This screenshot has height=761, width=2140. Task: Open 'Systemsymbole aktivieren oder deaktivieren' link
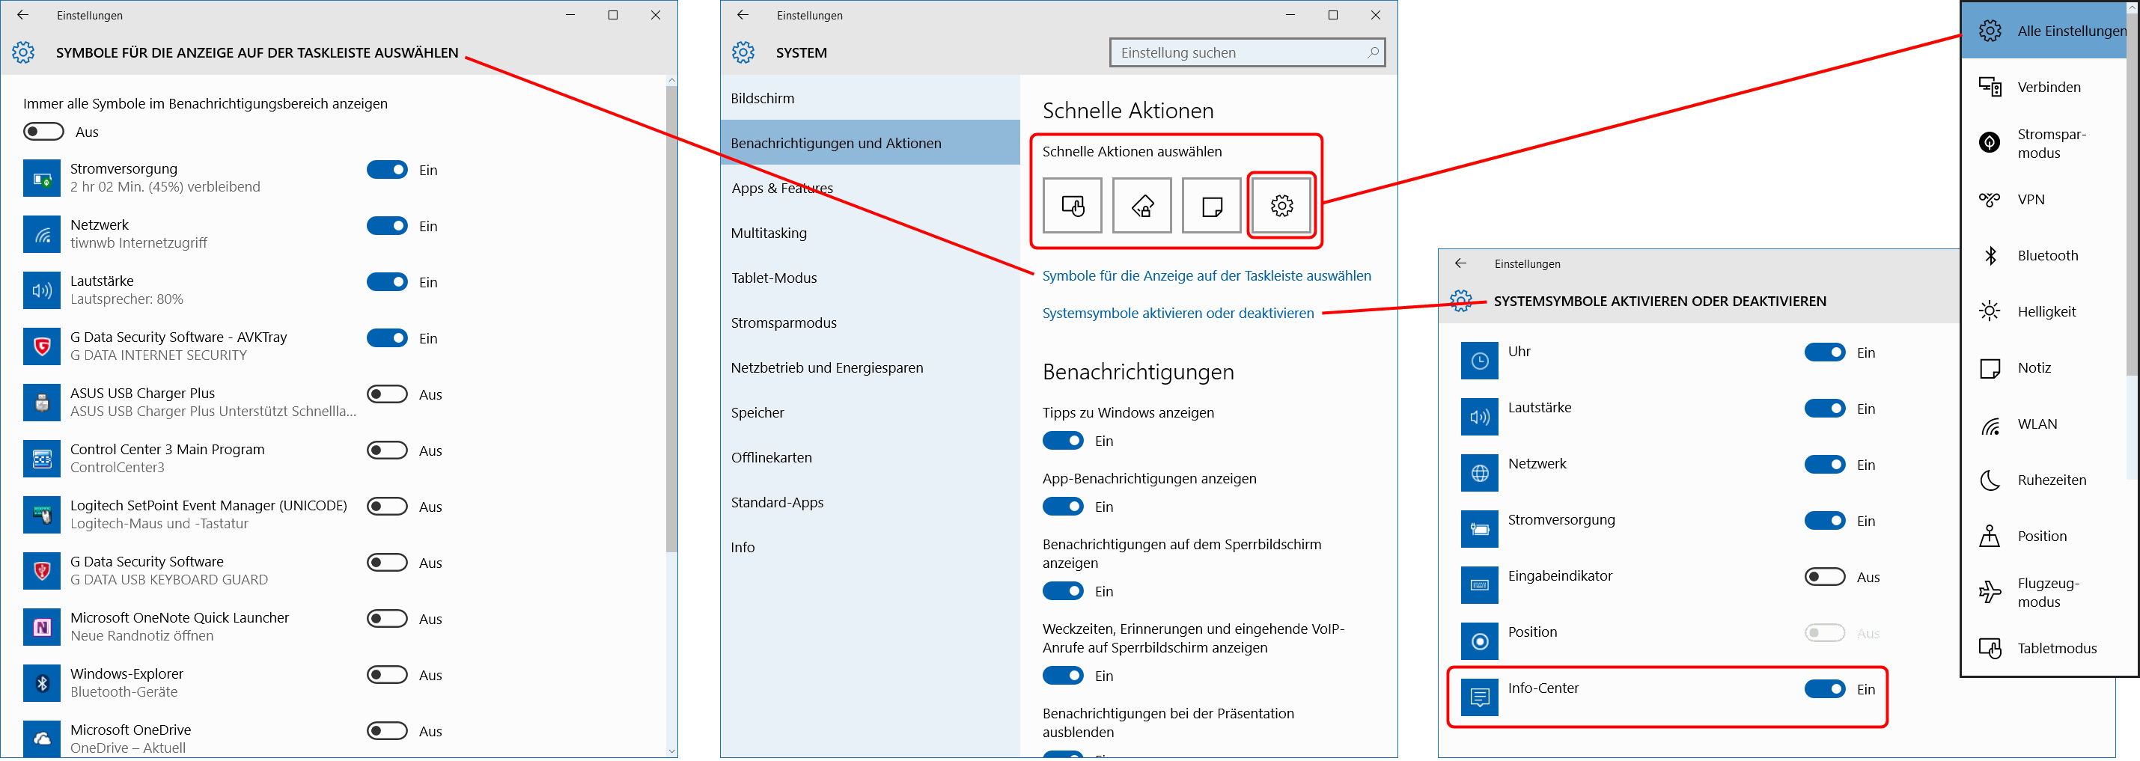(x=1177, y=314)
